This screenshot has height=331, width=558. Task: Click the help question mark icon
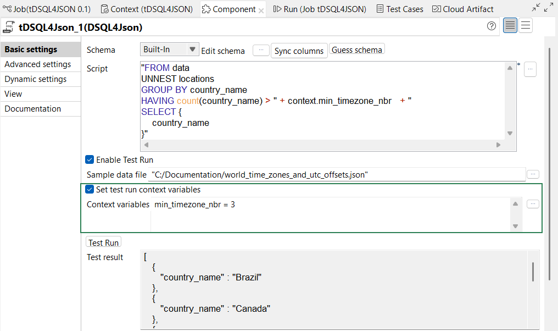(491, 26)
